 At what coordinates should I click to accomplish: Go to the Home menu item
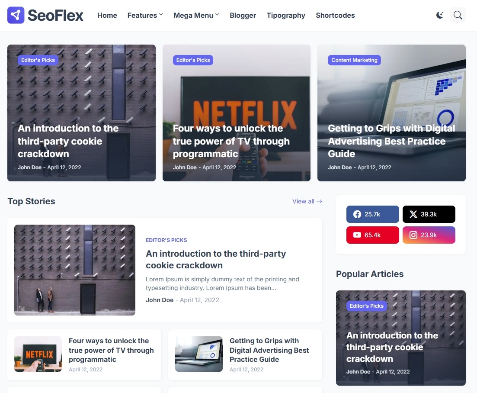coord(107,15)
